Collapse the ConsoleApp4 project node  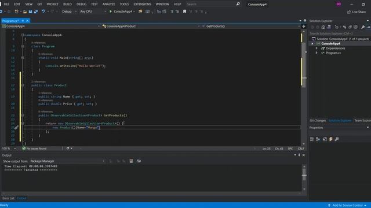(312, 44)
